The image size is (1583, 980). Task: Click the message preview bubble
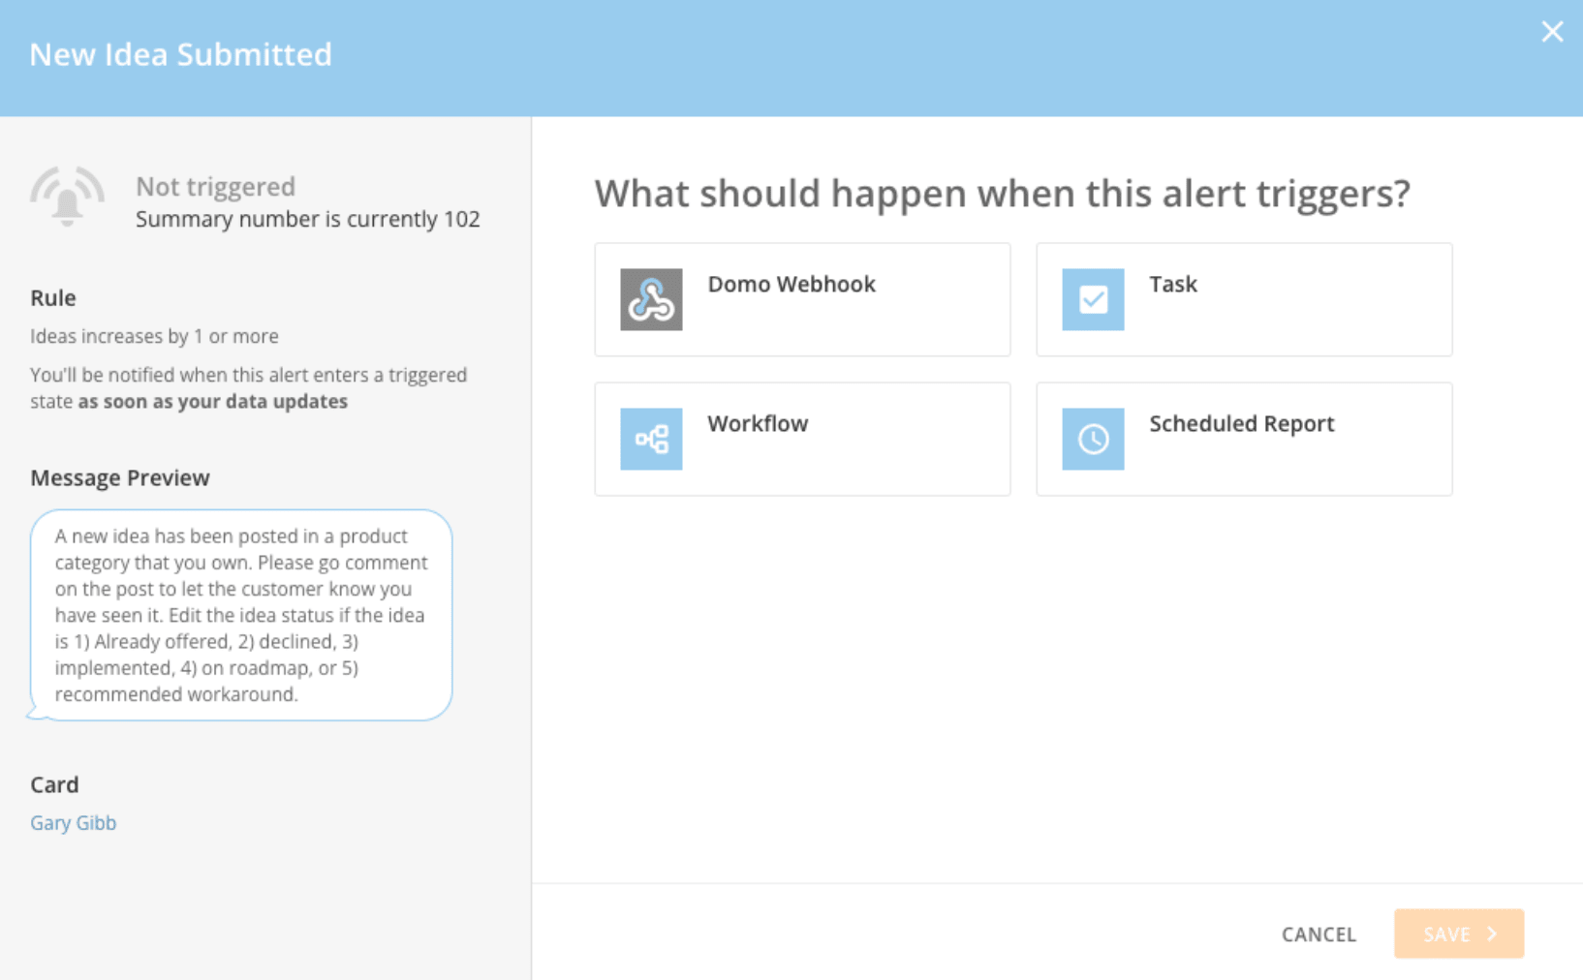pyautogui.click(x=241, y=615)
